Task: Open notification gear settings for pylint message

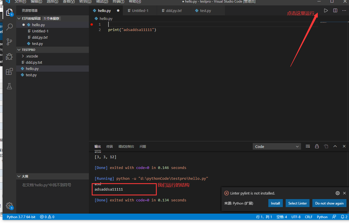Action: pos(338,193)
